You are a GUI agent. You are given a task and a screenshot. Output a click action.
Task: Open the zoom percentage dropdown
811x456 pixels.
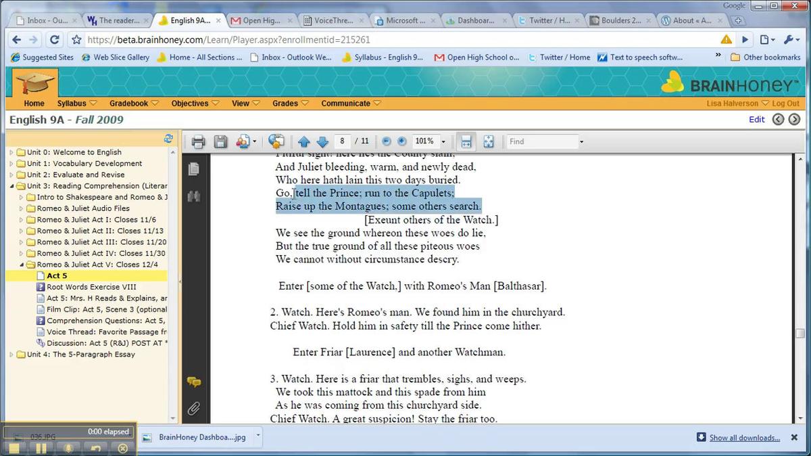(x=443, y=141)
